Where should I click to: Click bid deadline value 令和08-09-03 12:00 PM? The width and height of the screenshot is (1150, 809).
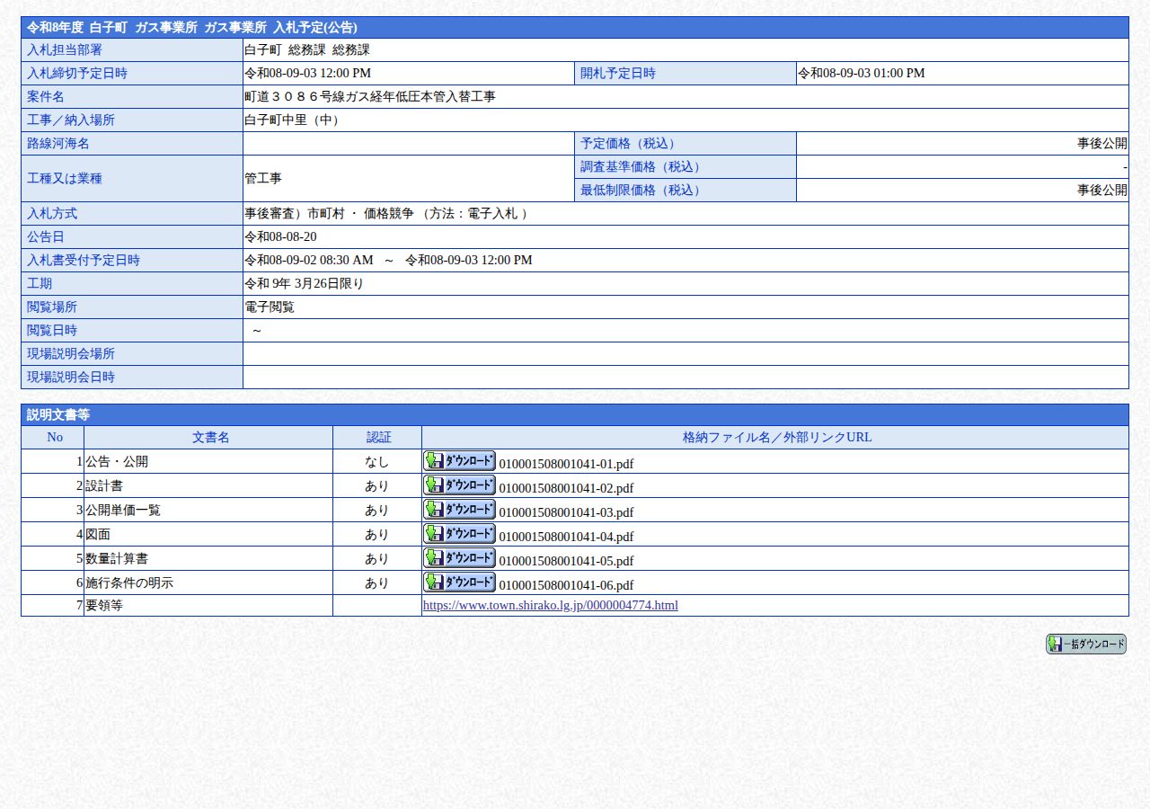[x=308, y=73]
